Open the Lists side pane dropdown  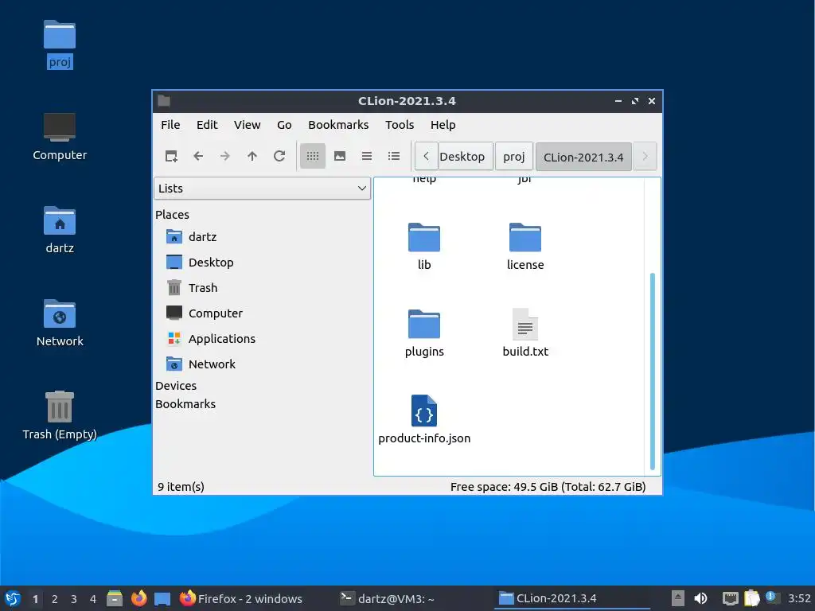coord(262,188)
